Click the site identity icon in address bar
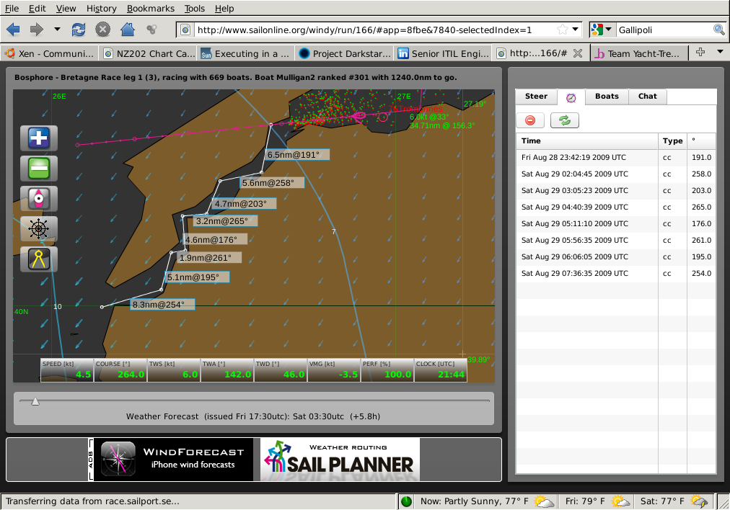The width and height of the screenshot is (730, 510). [185, 30]
